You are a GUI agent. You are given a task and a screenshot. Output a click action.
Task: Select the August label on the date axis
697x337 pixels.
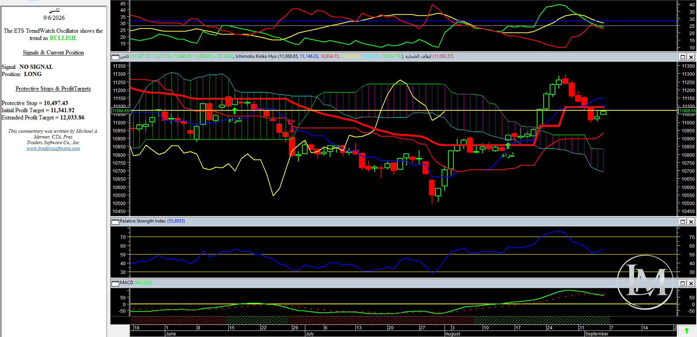[452, 334]
